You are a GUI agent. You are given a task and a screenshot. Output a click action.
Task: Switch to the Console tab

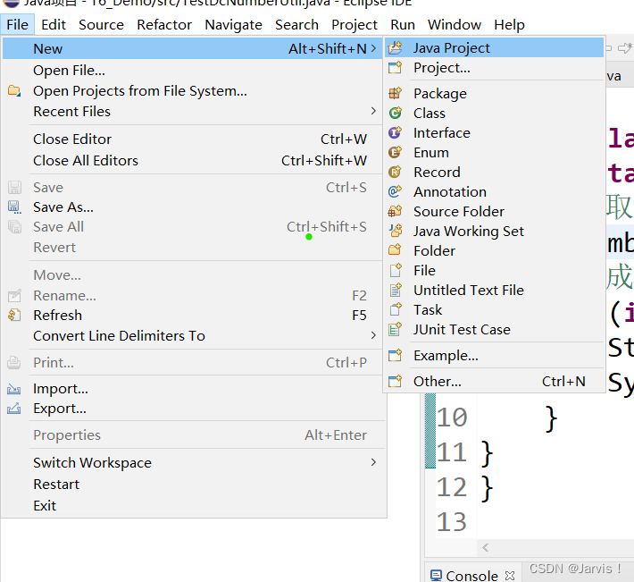click(471, 575)
